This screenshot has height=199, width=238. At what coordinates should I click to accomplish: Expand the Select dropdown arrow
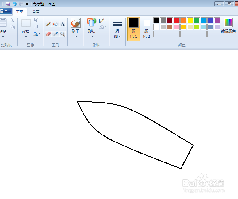coord(26,37)
